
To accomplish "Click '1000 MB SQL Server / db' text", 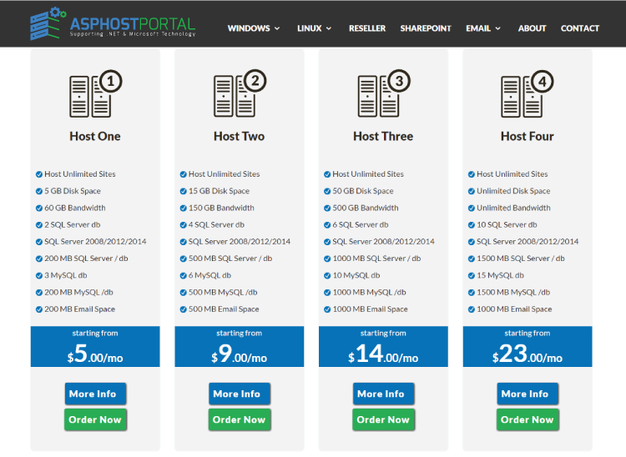I will (377, 259).
